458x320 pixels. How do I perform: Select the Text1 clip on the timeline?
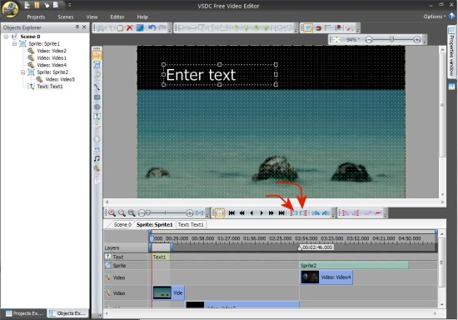161,257
